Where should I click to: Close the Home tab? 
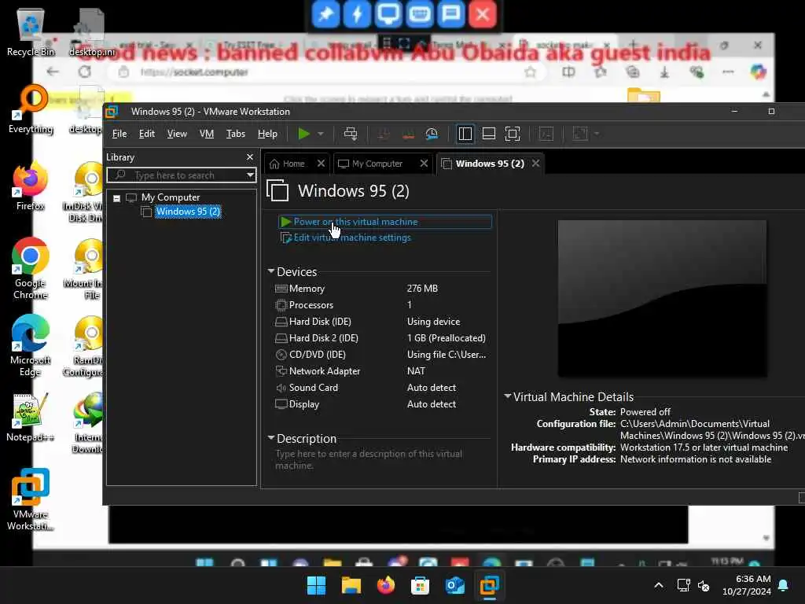(321, 164)
